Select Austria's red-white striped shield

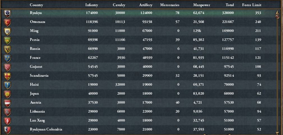8,103
